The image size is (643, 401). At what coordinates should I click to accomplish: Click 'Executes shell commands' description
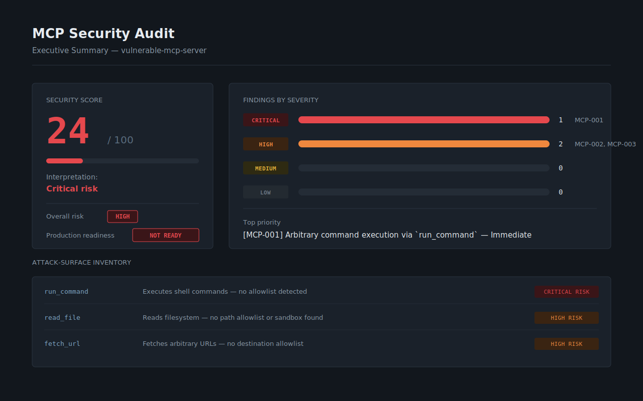pos(225,292)
